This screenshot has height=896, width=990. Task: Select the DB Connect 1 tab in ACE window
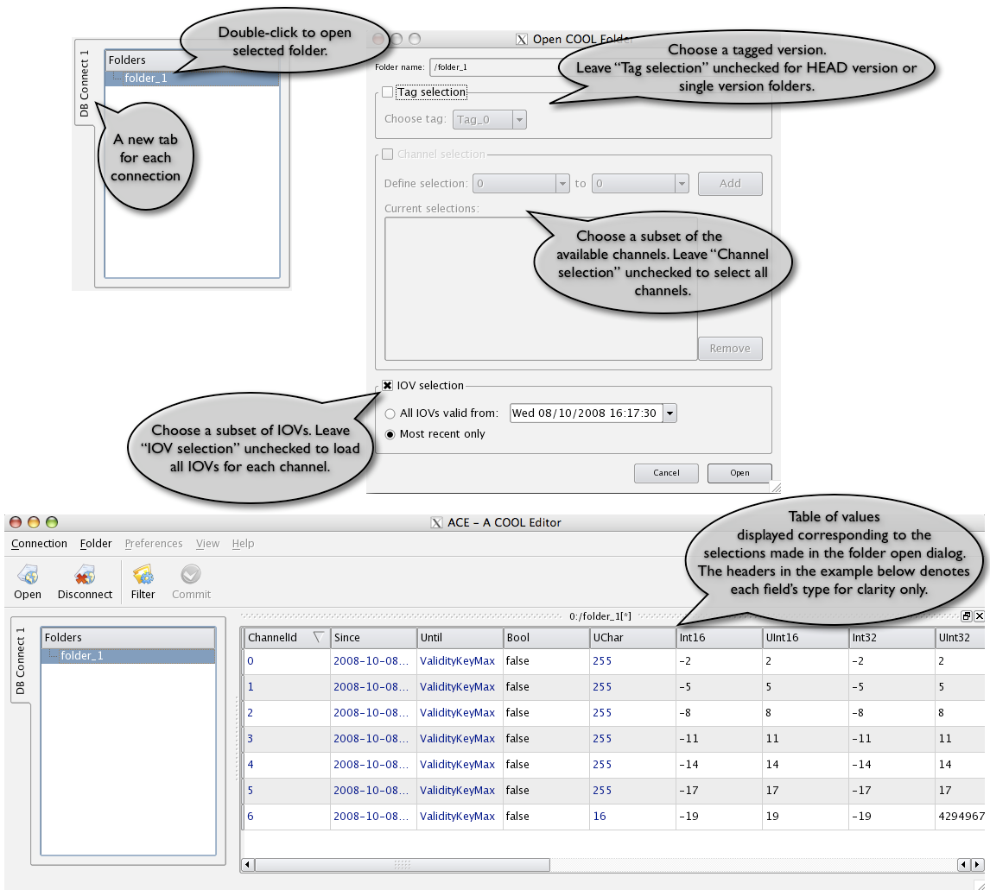coord(20,661)
